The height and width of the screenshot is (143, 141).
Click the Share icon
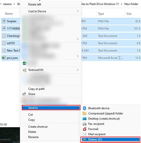(x=24, y=94)
